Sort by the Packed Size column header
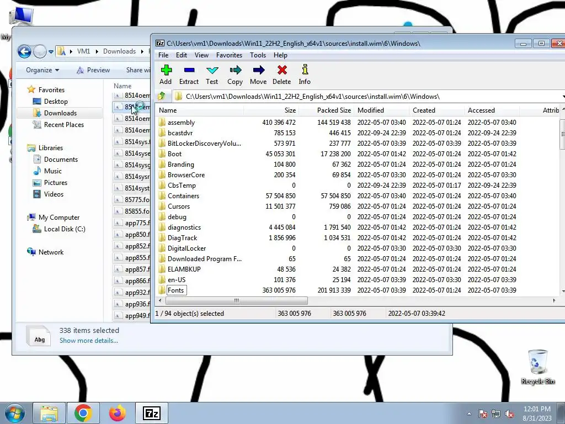This screenshot has width=565, height=424. [327, 110]
